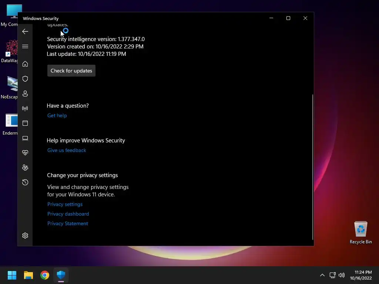The image size is (379, 284).
Task: Open Protection history clock icon
Action: point(25,182)
